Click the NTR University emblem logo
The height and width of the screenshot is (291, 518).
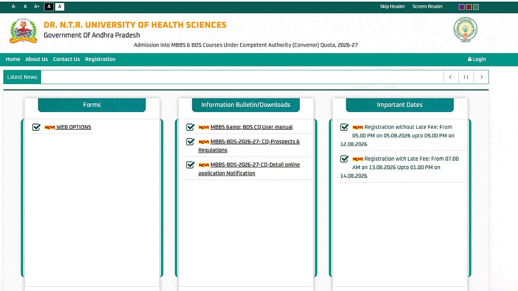(23, 31)
